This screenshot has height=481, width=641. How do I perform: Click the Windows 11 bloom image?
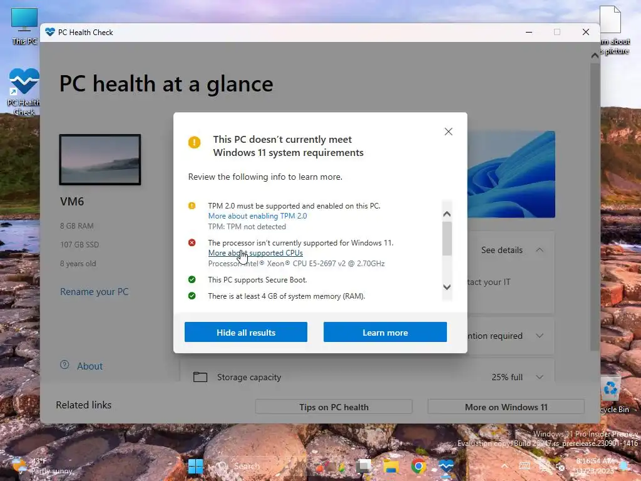tap(511, 174)
